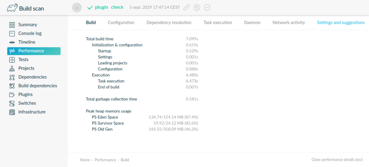Image resolution: width=369 pixels, height=167 pixels.
Task: Click the Infrastructure icon
Action: 12,112
